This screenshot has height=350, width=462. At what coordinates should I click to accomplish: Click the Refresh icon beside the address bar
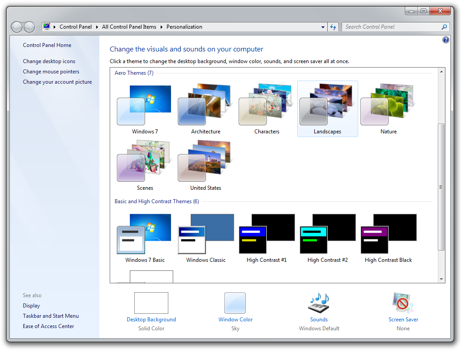tap(333, 26)
